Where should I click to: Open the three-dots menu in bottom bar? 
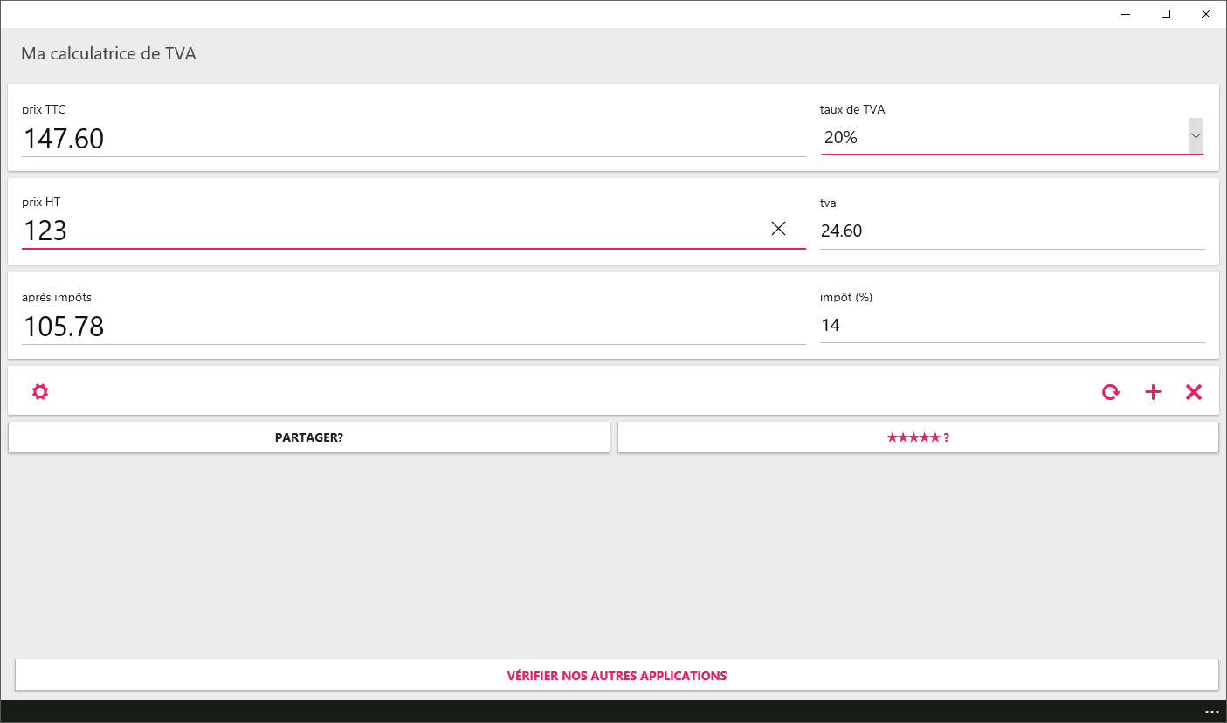click(x=1211, y=712)
